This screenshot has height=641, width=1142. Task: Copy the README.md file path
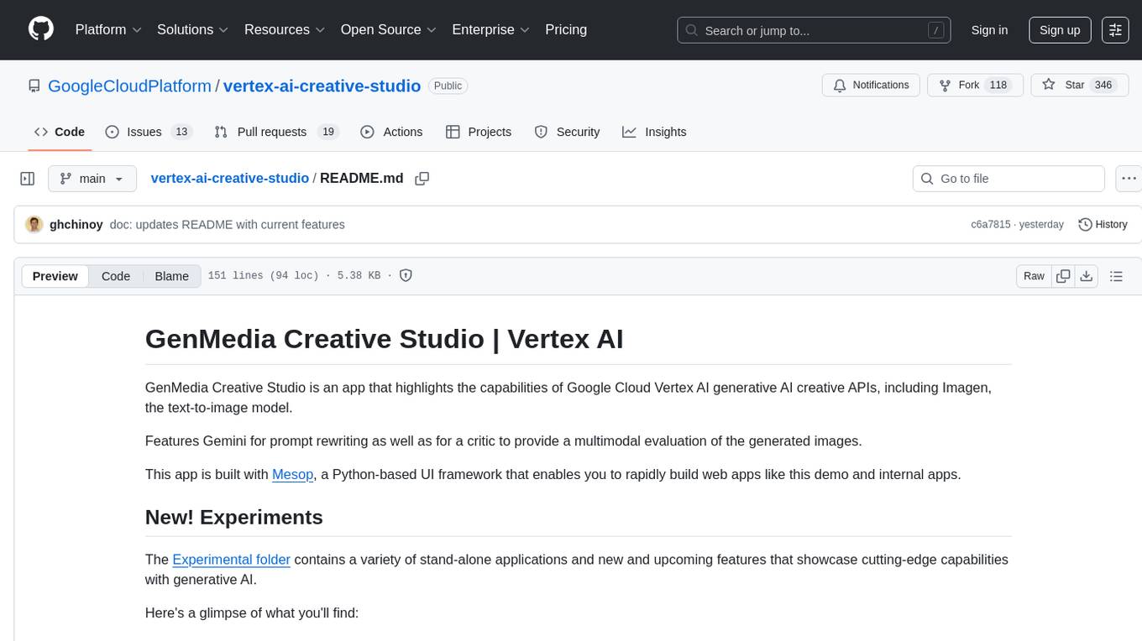click(422, 179)
